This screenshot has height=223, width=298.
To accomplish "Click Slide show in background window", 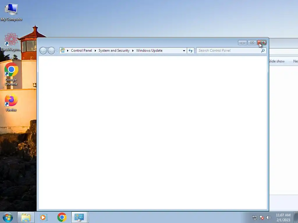I will tap(277, 61).
